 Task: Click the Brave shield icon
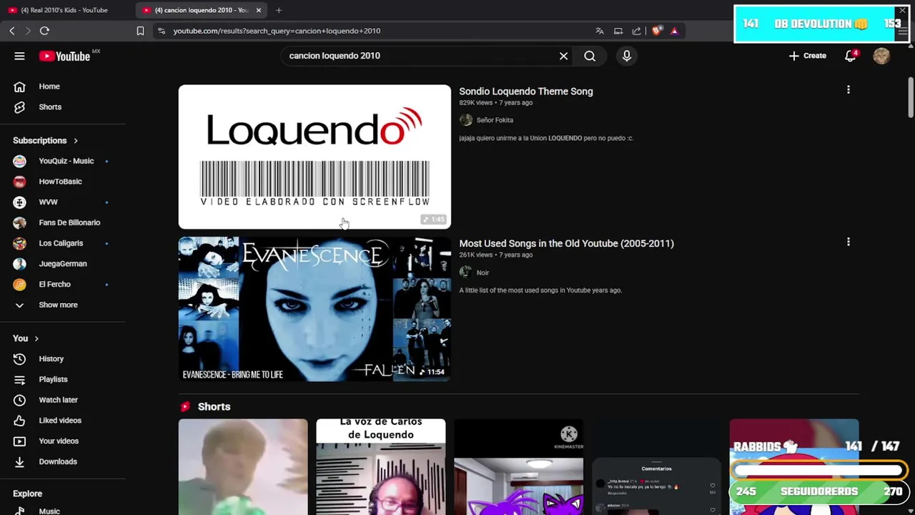tap(656, 31)
